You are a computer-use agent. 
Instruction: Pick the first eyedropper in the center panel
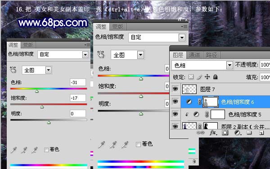[101, 145]
